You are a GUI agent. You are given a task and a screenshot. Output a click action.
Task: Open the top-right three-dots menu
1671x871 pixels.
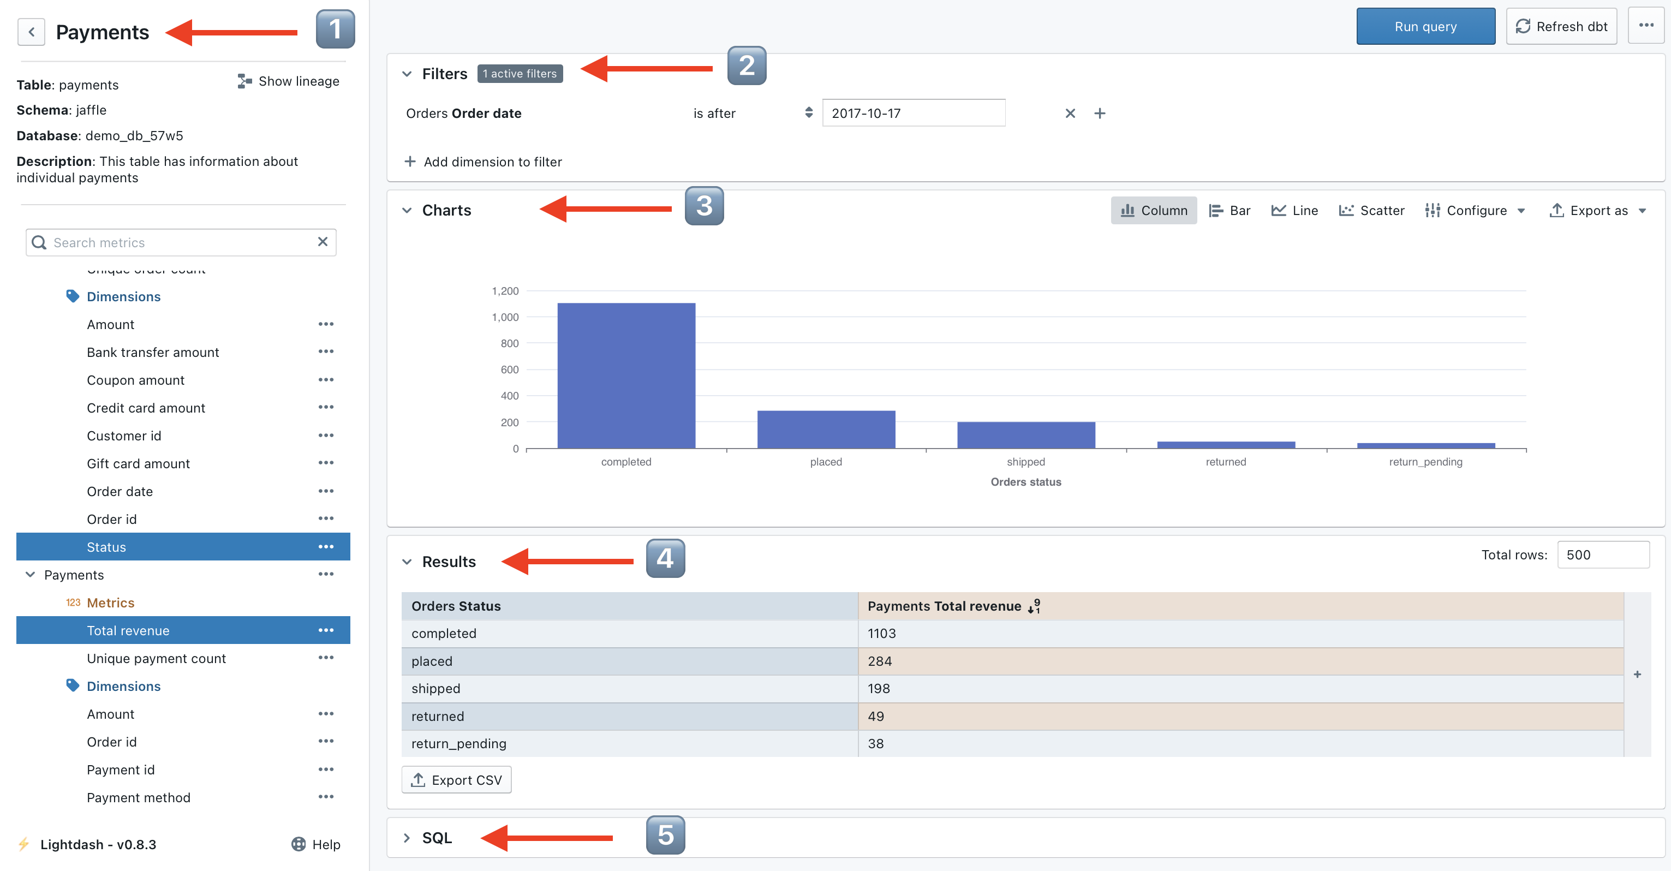click(1646, 26)
